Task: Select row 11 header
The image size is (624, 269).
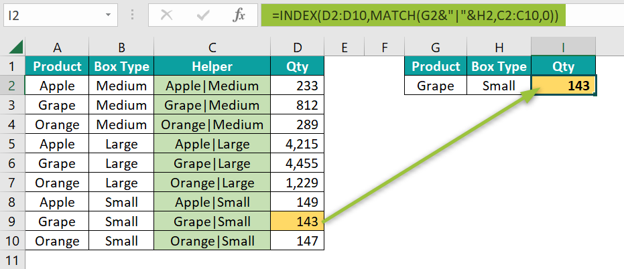Action: (13, 260)
